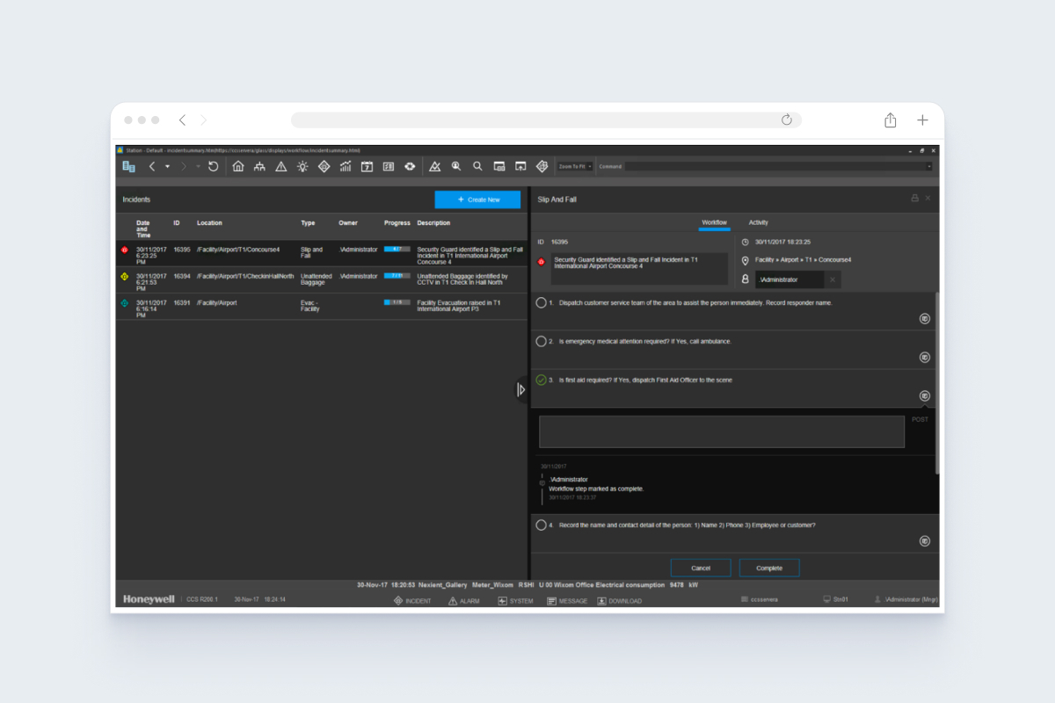Viewport: 1055px width, 703px height.
Task: Switch to the Workflow tab
Action: coord(714,222)
